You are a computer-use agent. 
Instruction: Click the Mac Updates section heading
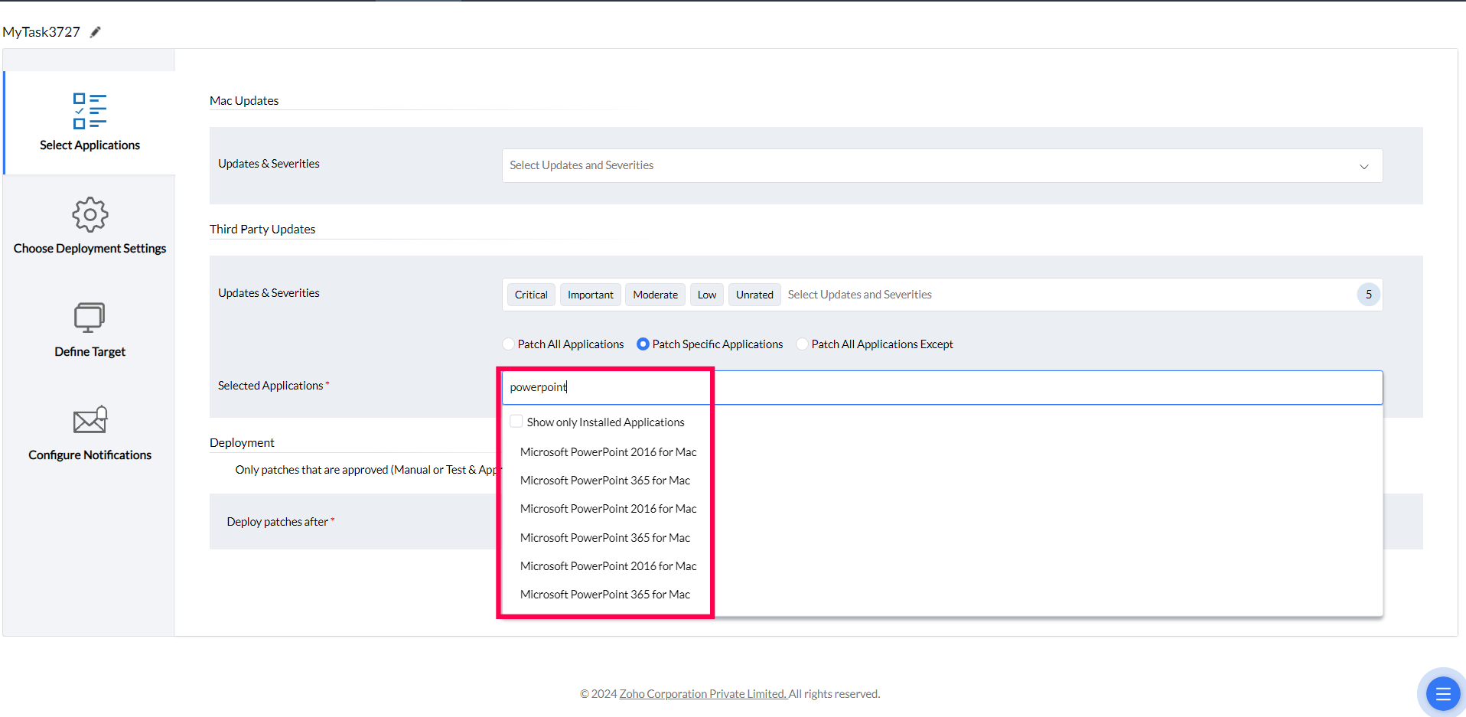(244, 101)
